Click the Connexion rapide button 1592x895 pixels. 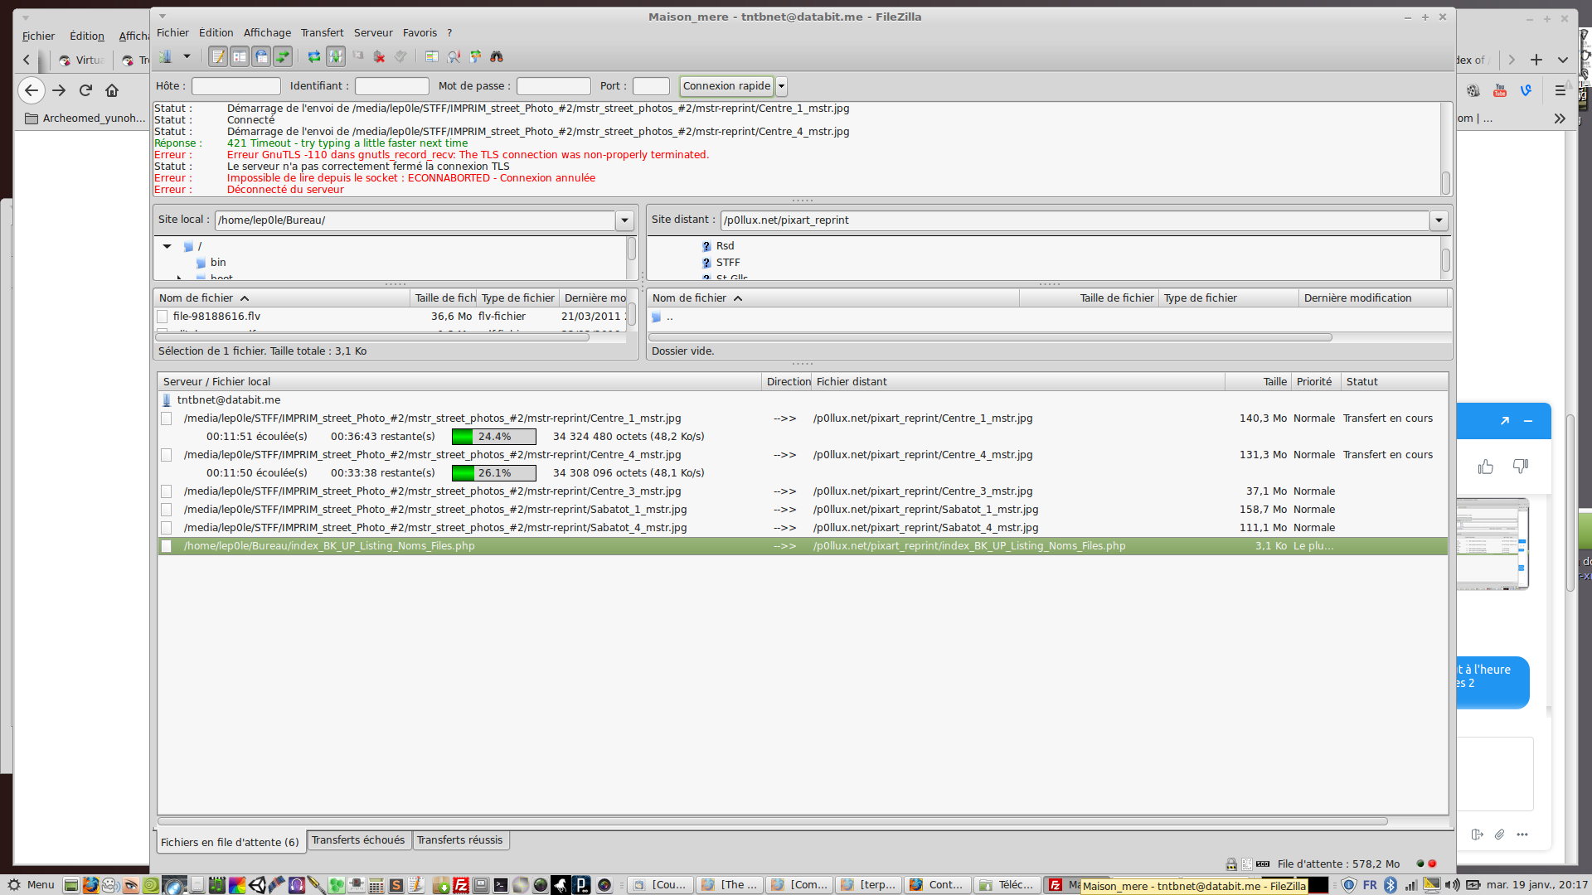[726, 86]
